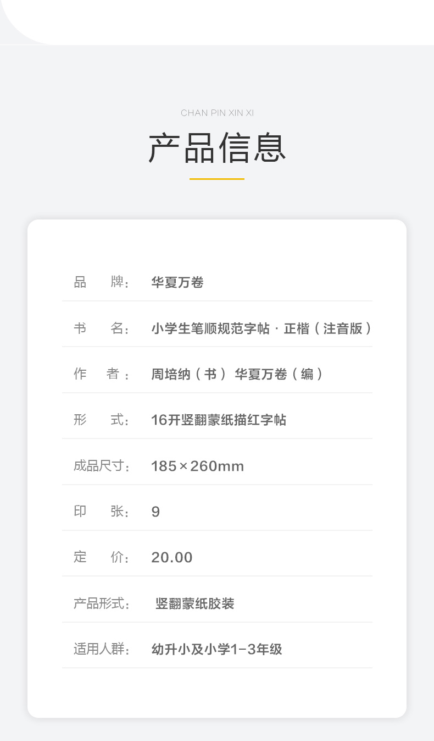This screenshot has width=434, height=741.
Task: Click the 幼升小及小学1-3年级 value
Action: [x=216, y=649]
